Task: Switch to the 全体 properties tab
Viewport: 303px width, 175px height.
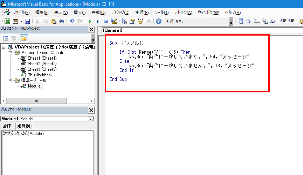Action: point(7,126)
